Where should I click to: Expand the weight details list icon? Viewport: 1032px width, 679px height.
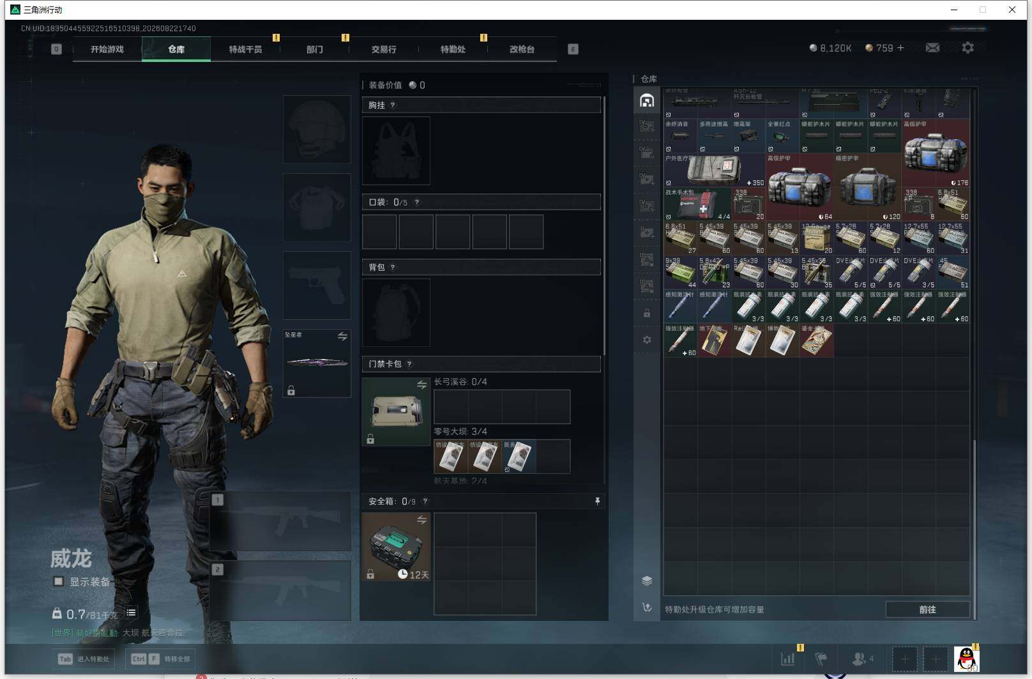[131, 613]
